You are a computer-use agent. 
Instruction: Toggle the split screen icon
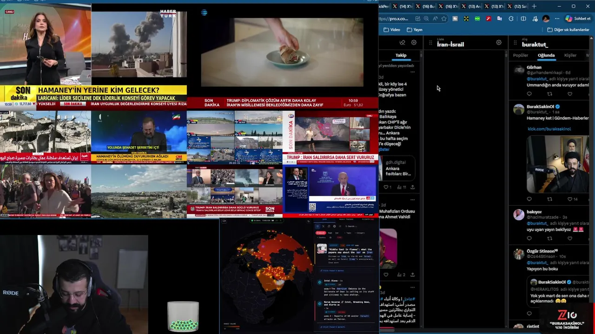click(x=523, y=19)
